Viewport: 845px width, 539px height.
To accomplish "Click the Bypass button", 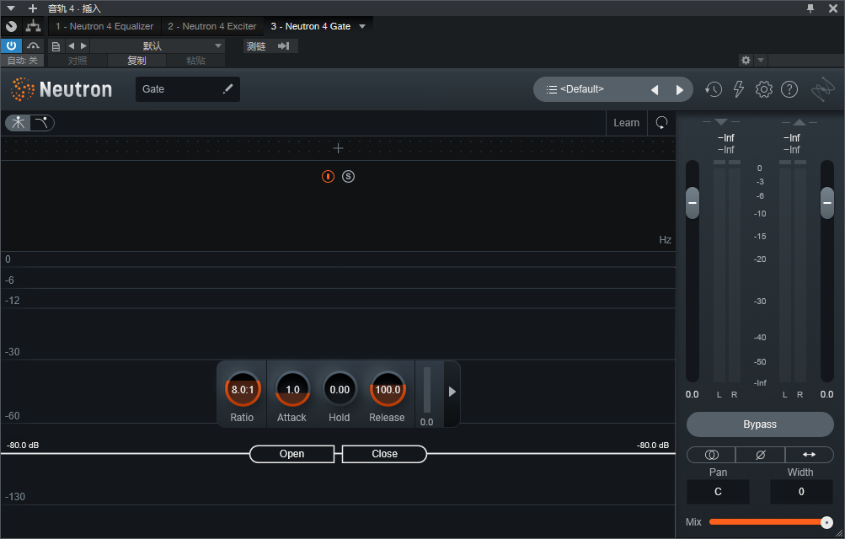I will [x=760, y=424].
